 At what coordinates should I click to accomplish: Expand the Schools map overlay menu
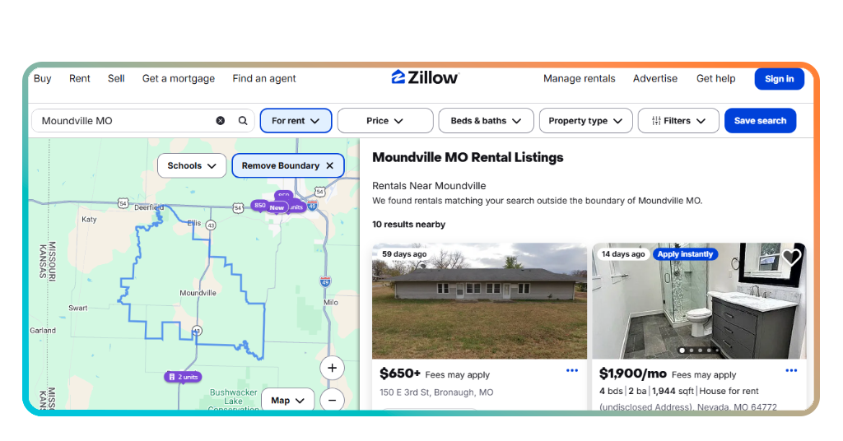[x=191, y=166]
